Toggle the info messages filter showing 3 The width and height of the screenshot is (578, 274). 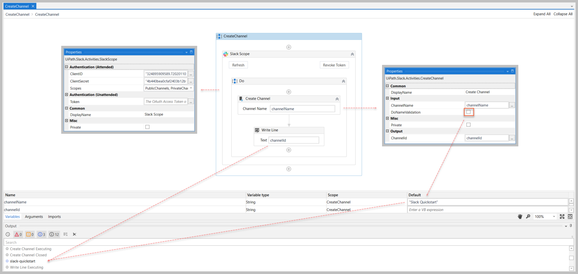click(42, 234)
